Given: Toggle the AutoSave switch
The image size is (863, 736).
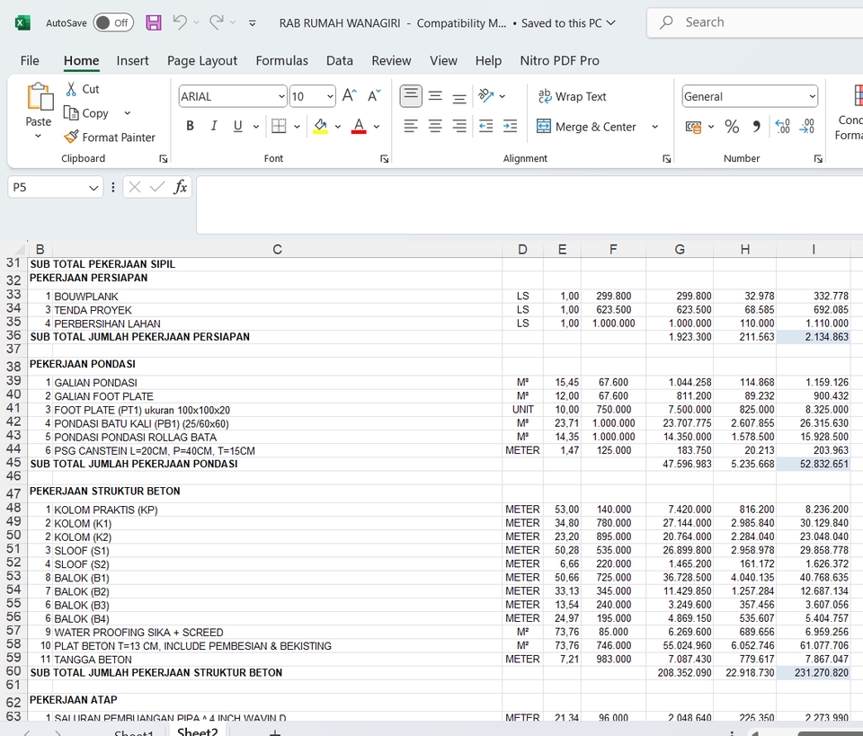Looking at the screenshot, I should [113, 22].
